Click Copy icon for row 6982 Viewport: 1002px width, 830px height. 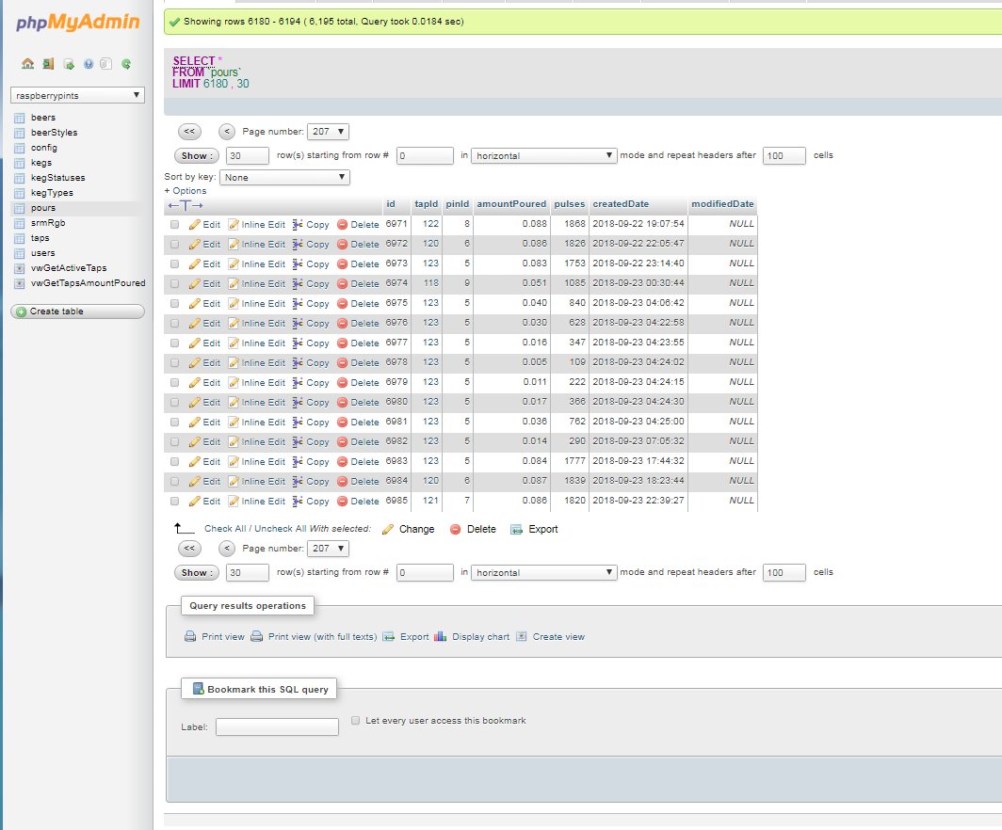click(x=298, y=441)
